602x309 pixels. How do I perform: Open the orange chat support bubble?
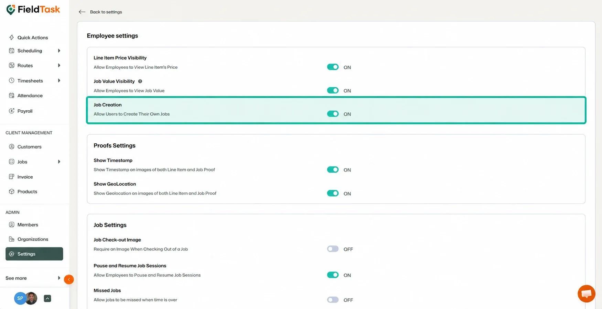[x=587, y=294]
